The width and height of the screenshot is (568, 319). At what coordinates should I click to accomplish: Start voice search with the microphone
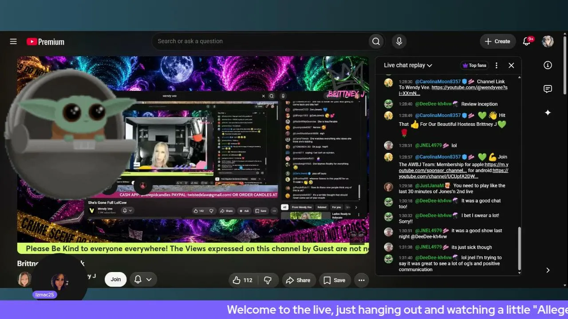coord(399,41)
